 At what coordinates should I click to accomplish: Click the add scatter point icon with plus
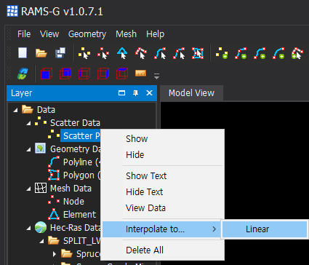pos(222,53)
